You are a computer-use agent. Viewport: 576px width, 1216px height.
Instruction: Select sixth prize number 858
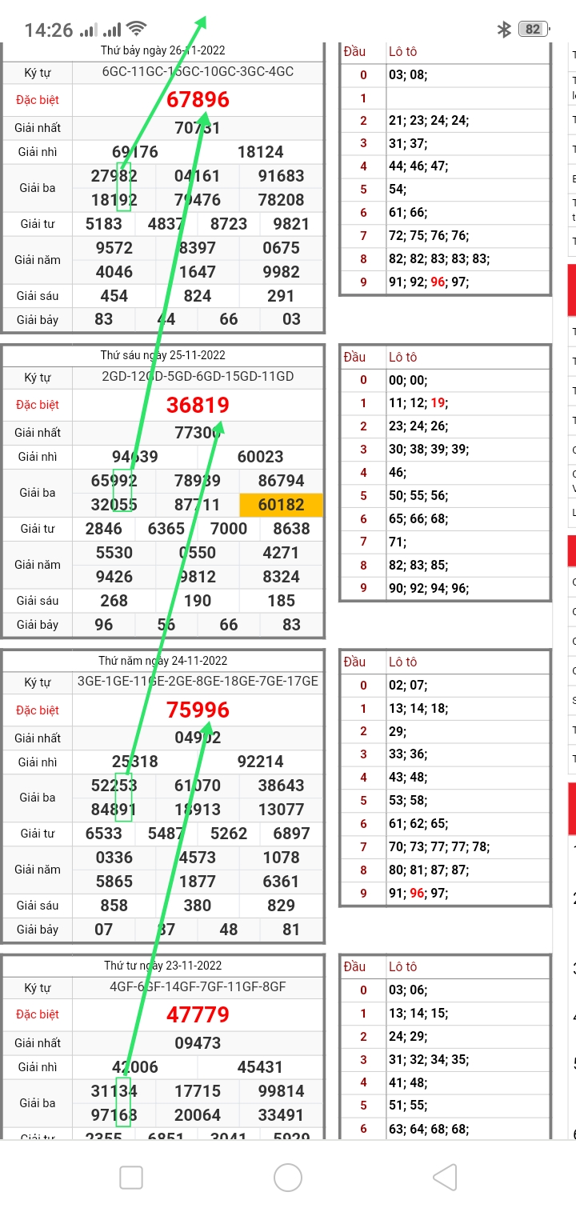tap(114, 906)
